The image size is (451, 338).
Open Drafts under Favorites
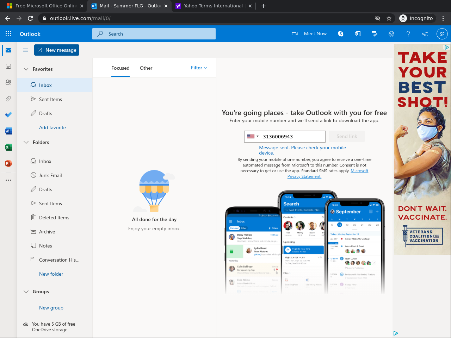[55, 113]
